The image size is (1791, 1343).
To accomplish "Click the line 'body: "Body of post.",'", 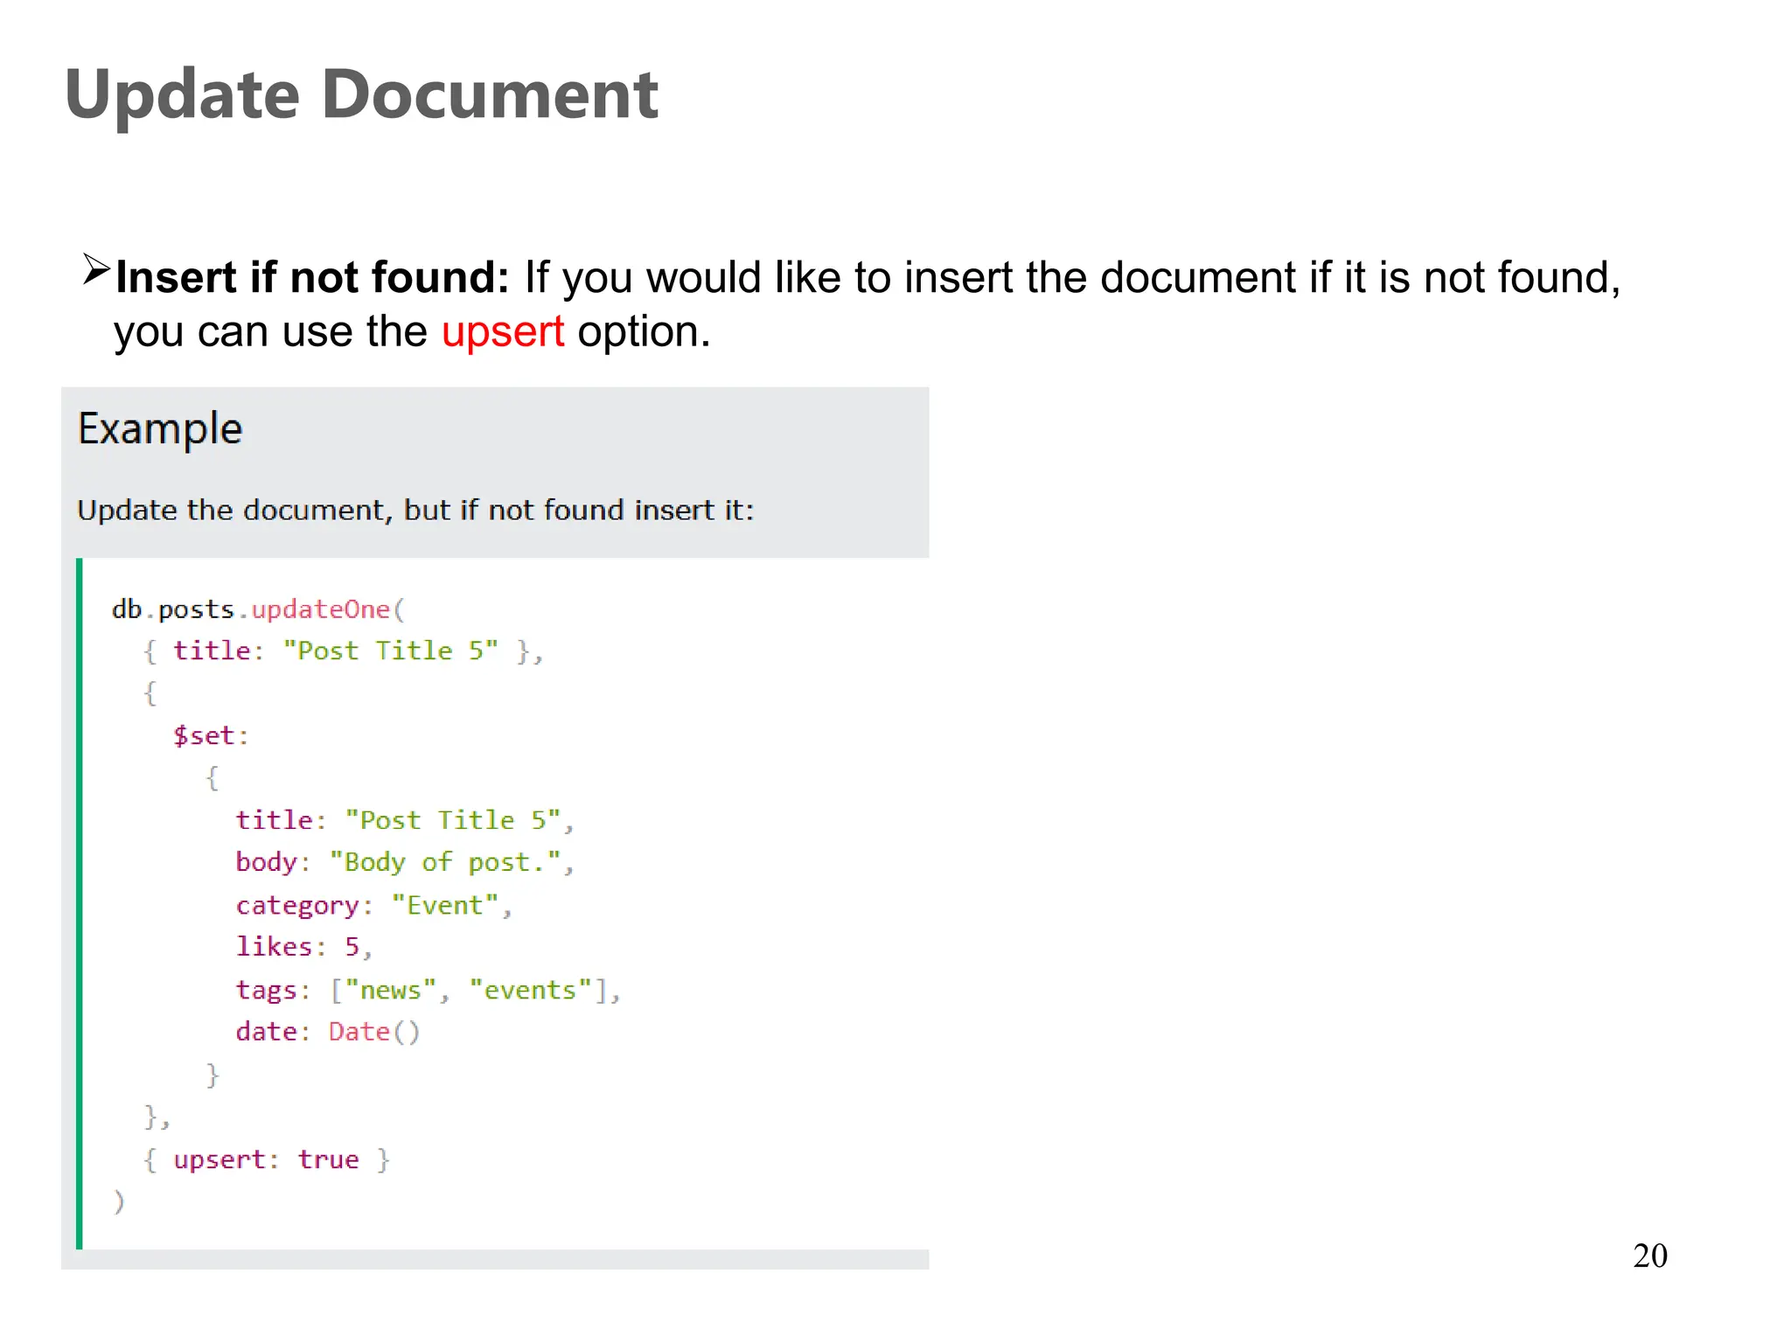I will tap(405, 863).
